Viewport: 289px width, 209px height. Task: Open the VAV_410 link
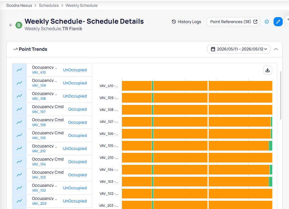click(x=39, y=72)
